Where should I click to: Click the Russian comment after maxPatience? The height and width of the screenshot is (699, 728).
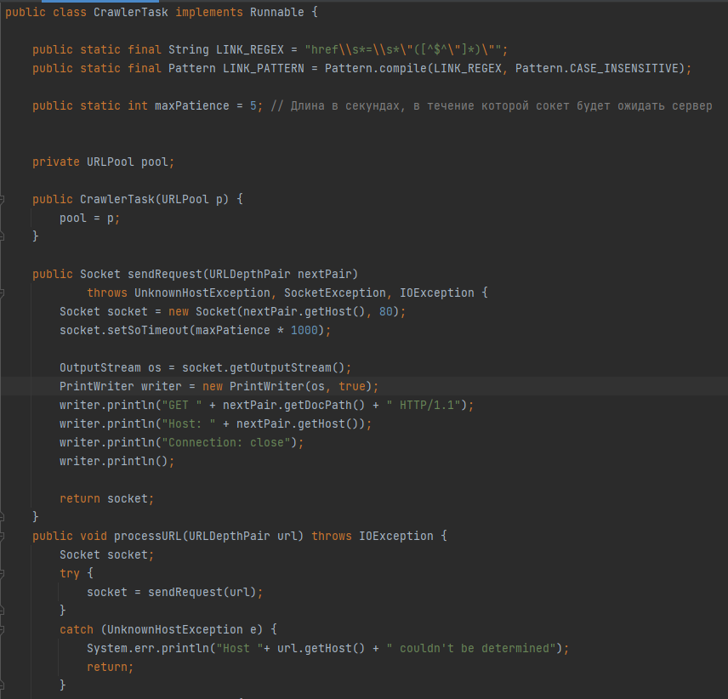click(x=492, y=106)
